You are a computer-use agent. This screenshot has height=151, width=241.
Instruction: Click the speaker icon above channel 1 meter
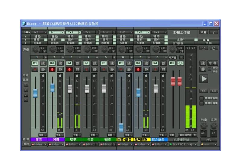(43, 76)
